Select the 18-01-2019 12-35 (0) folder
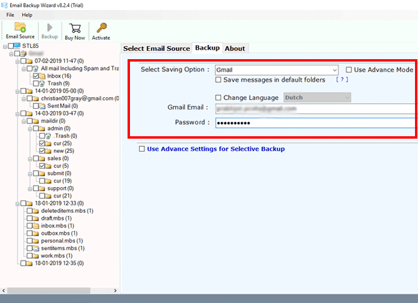Screen dimensions: 418x303 pyautogui.click(x=59, y=264)
